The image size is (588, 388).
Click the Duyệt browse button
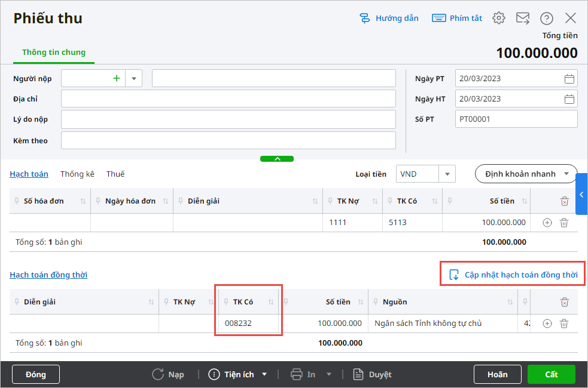click(x=373, y=374)
